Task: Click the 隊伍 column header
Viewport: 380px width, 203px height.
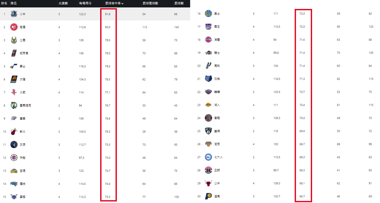Action: tap(14, 3)
